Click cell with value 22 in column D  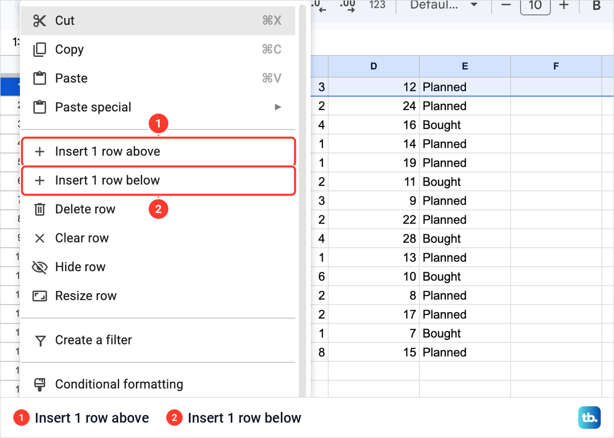click(x=374, y=220)
